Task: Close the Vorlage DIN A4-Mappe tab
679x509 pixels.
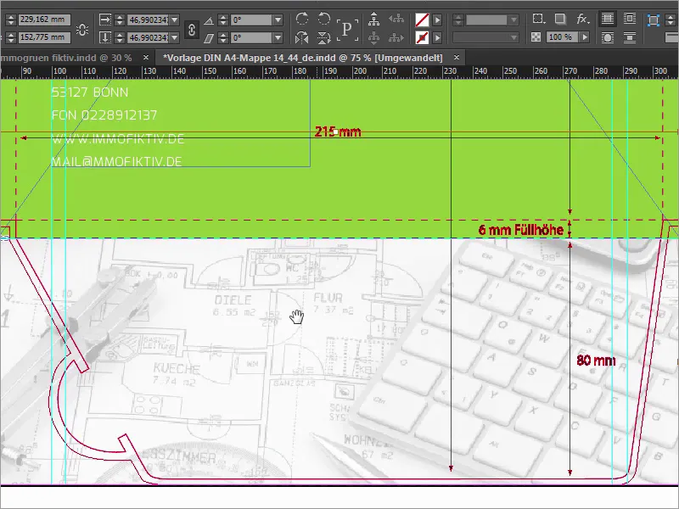Action: point(457,57)
